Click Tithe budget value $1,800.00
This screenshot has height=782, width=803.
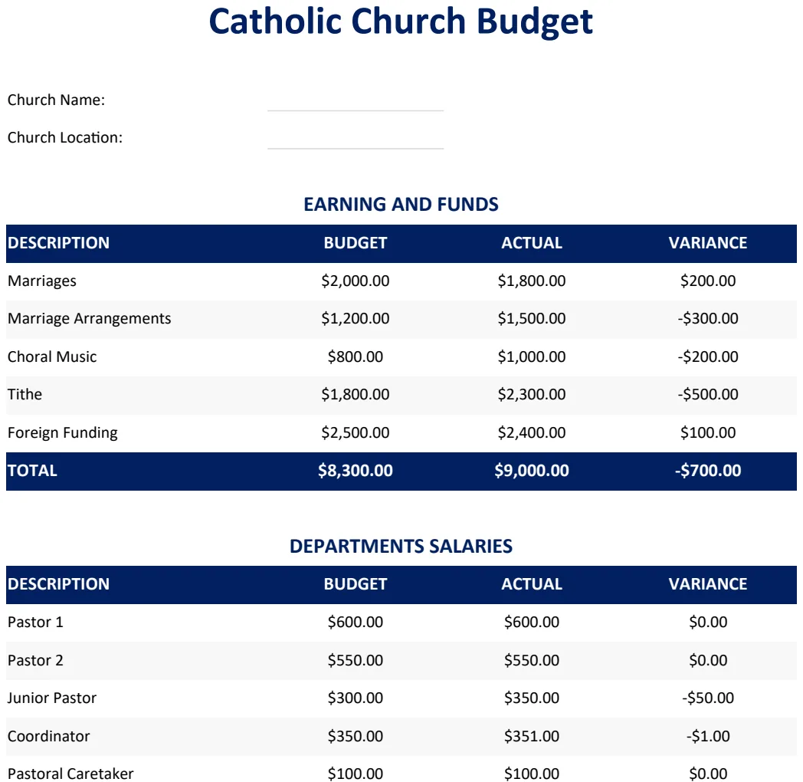pyautogui.click(x=356, y=395)
